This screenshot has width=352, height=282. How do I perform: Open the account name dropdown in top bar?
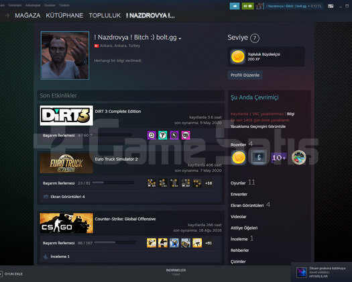pyautogui.click(x=288, y=6)
